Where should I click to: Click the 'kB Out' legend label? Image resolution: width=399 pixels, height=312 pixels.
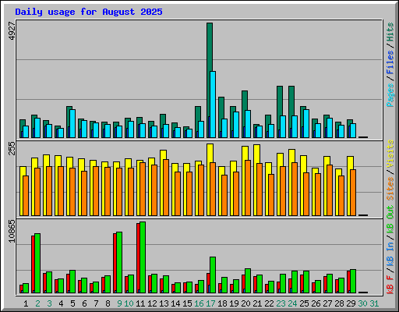point(390,219)
